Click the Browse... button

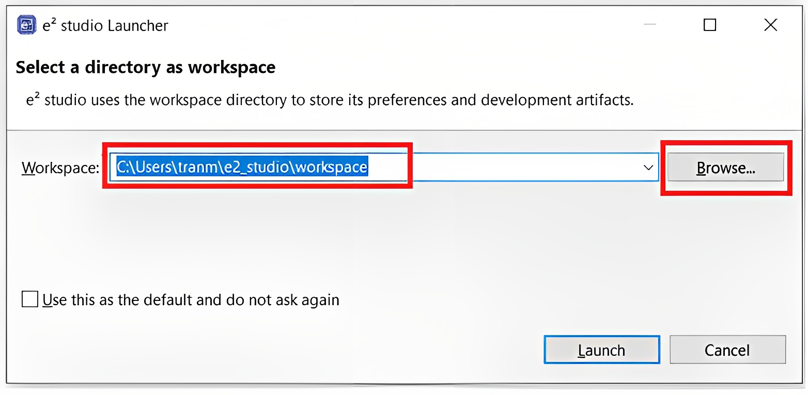pos(726,168)
